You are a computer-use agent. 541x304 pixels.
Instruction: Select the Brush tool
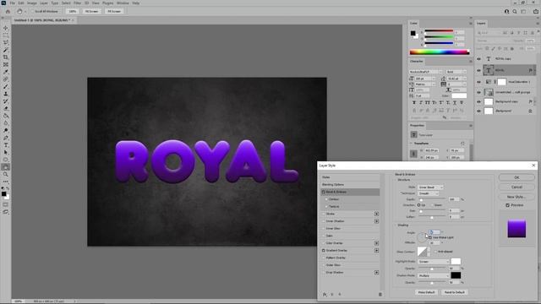6,86
